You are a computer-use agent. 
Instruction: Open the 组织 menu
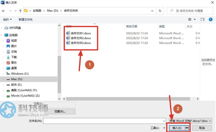pyautogui.click(x=7, y=20)
